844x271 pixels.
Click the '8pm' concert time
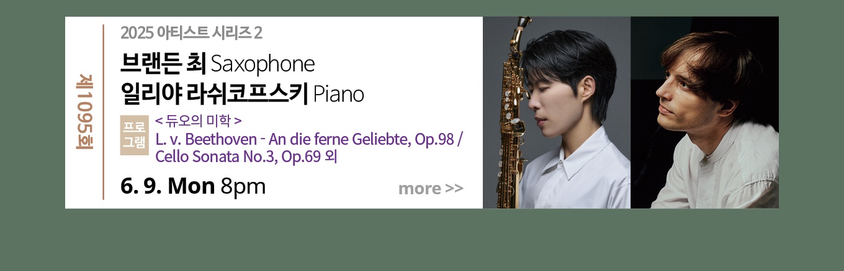coord(243,186)
